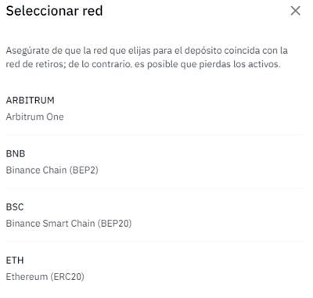Click the divider below Arbitrum One
Screen dimensions: 313x298
coord(155,135)
